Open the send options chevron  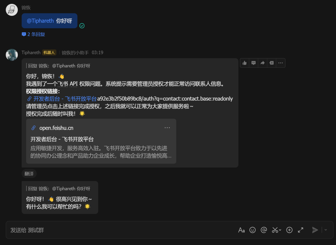click(325, 230)
